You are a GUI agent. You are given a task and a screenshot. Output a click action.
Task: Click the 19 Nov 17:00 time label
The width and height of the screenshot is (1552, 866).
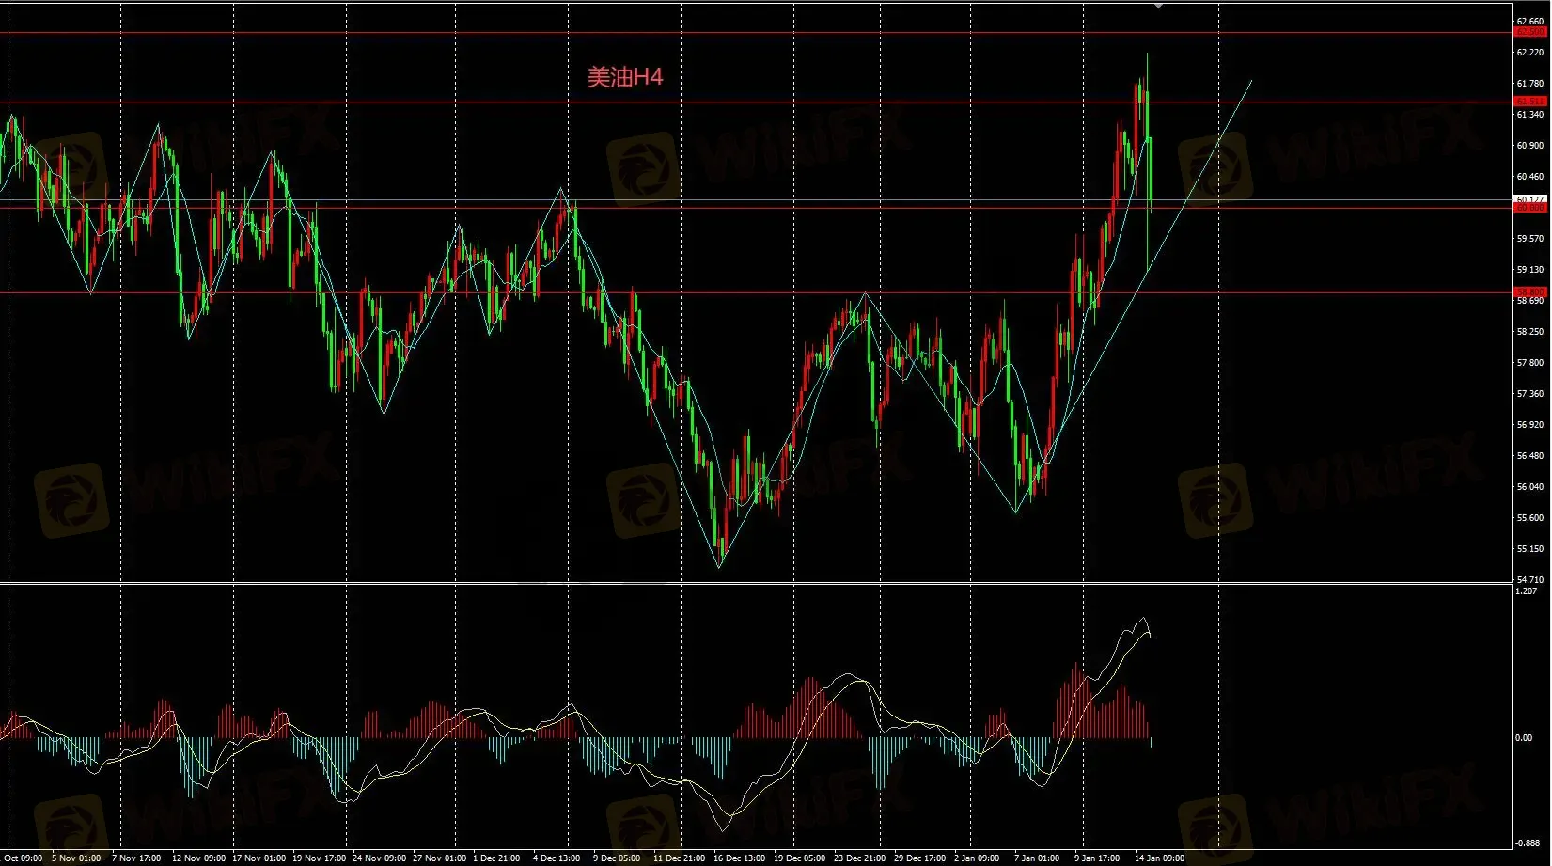(x=319, y=858)
